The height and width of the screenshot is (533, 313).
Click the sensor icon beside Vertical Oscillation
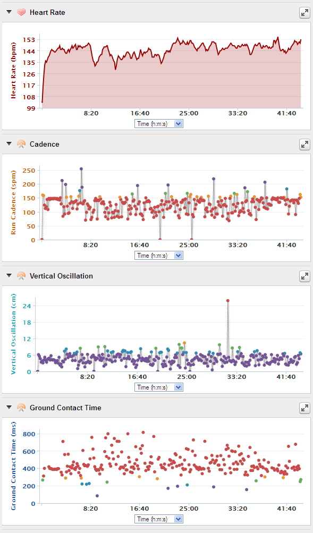point(21,276)
